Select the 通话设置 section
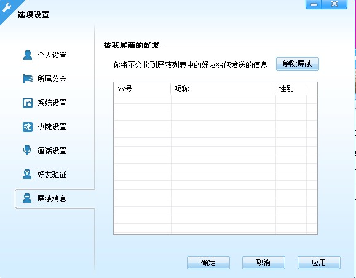 pos(52,151)
